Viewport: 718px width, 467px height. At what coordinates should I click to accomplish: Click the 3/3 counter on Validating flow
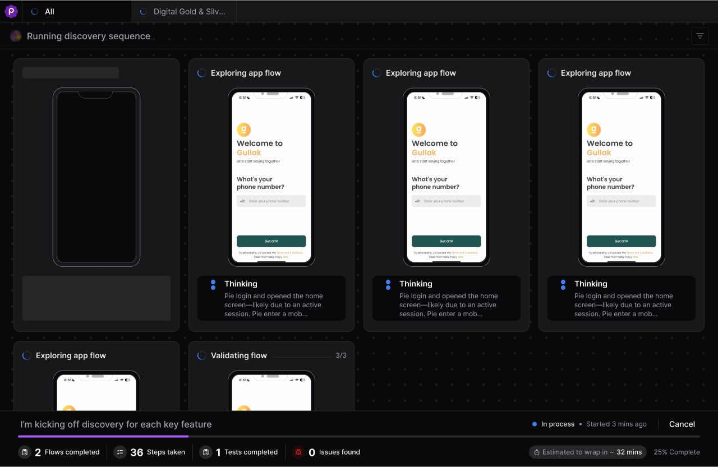pos(341,355)
